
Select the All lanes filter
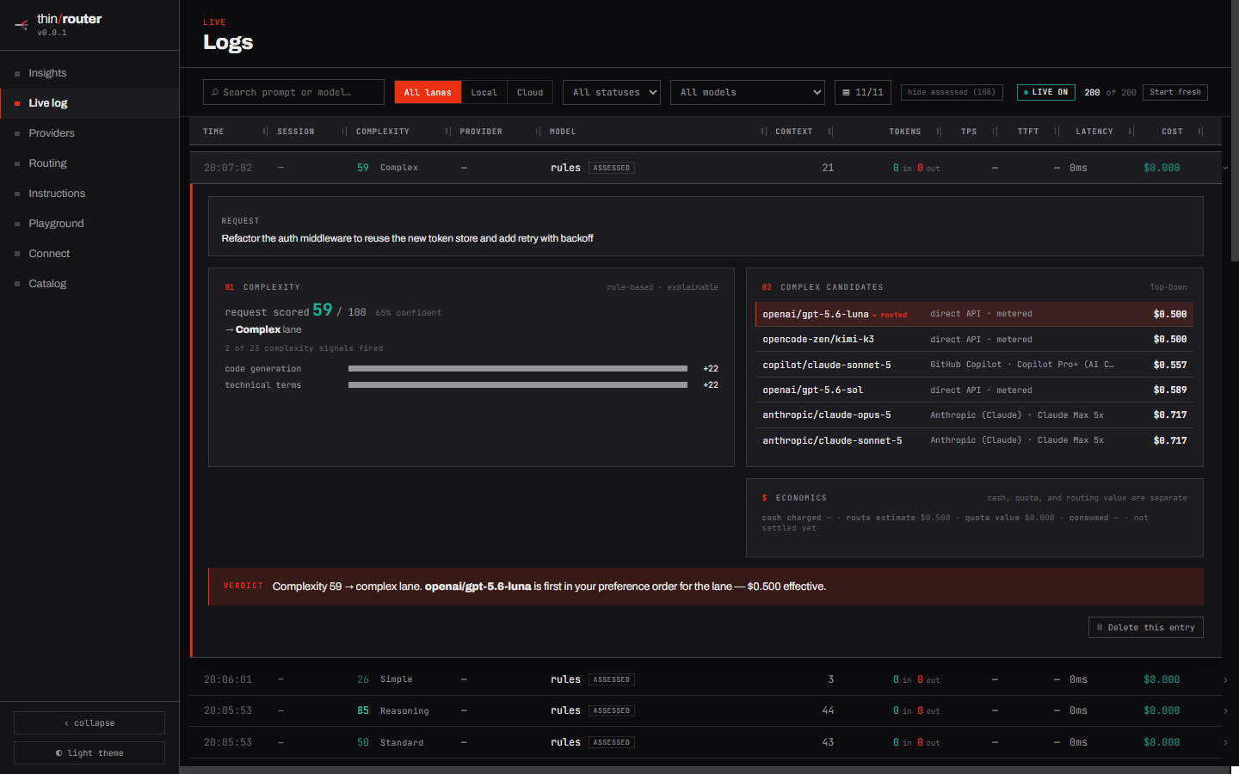coord(428,92)
